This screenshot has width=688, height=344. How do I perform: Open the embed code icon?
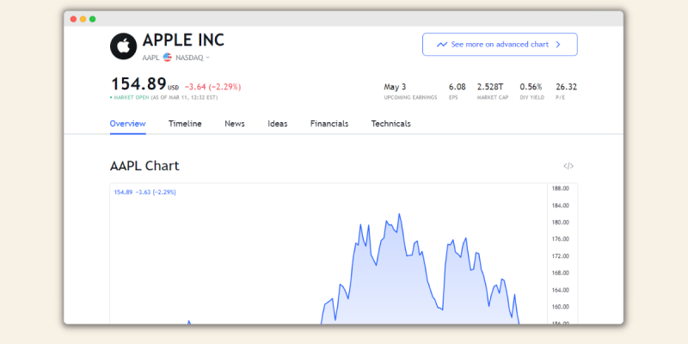[568, 166]
